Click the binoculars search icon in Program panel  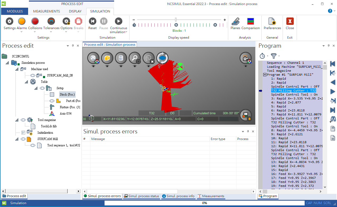pos(333,119)
